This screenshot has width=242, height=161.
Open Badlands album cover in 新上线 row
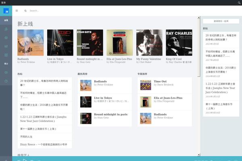tap(31, 43)
